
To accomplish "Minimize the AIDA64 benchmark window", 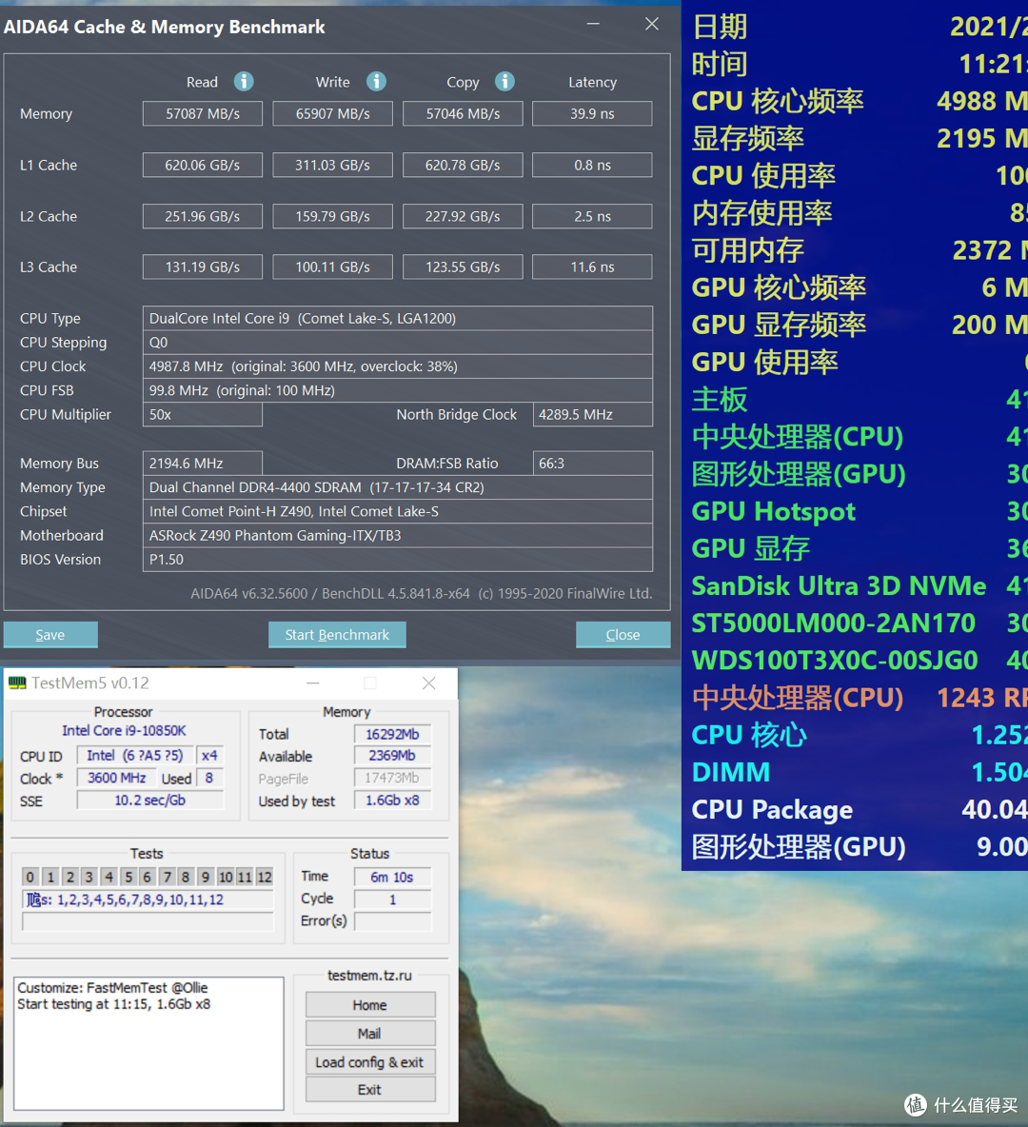I will tap(593, 24).
